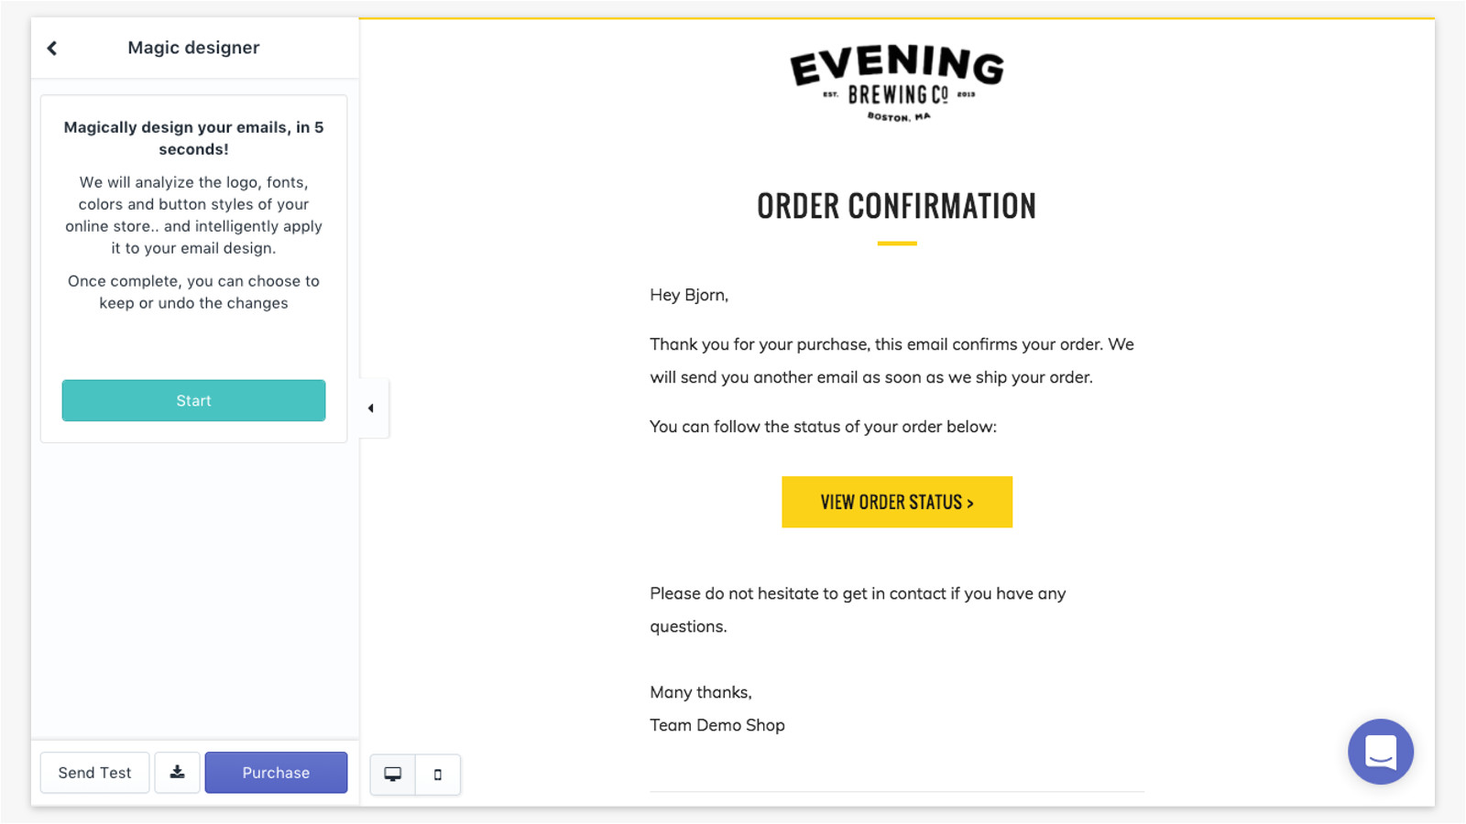The width and height of the screenshot is (1466, 824).
Task: Click the "Team Demo Shop" sign-off text
Action: 717,725
